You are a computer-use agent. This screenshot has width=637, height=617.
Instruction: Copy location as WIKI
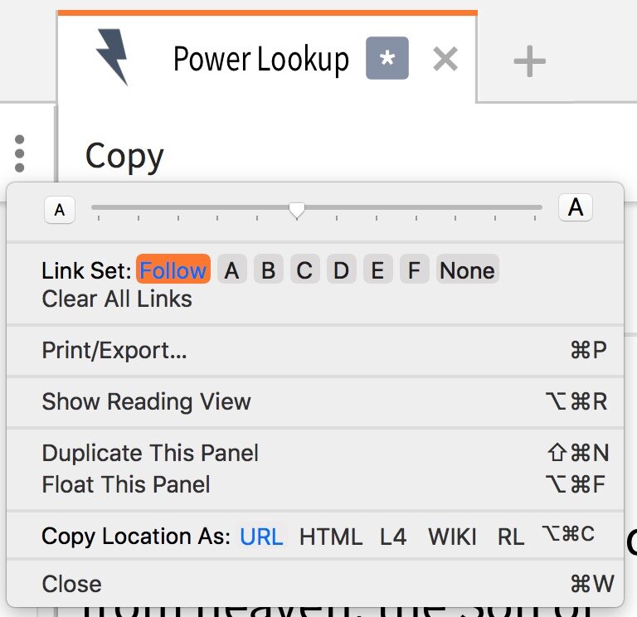coord(452,537)
